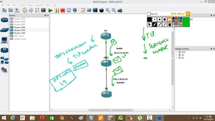Browse all devices category in sidebar

pos(4,60)
